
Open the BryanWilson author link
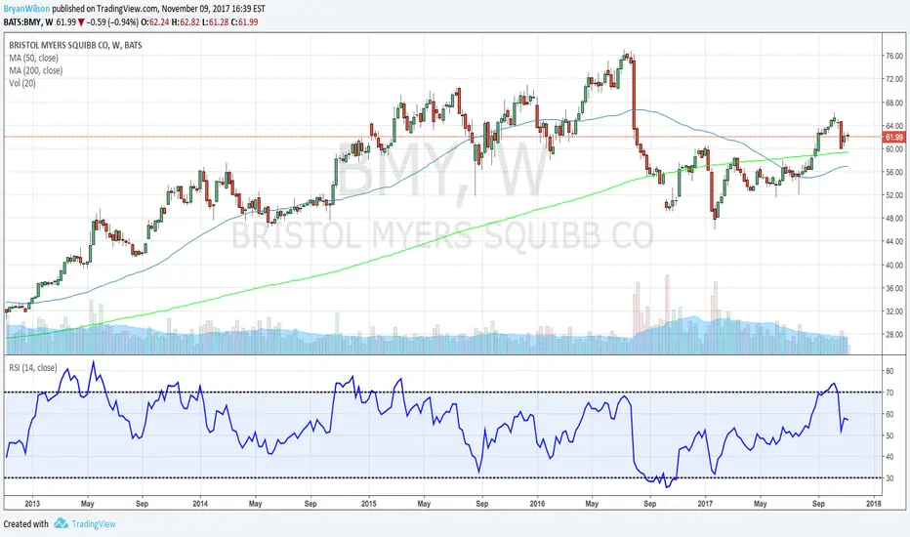pos(26,9)
